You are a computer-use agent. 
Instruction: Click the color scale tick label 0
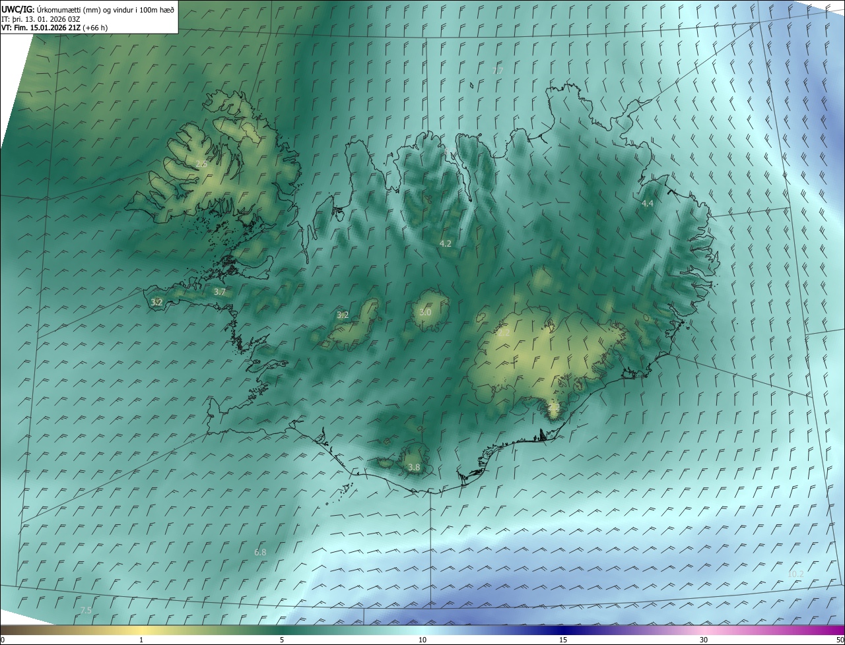pyautogui.click(x=3, y=640)
